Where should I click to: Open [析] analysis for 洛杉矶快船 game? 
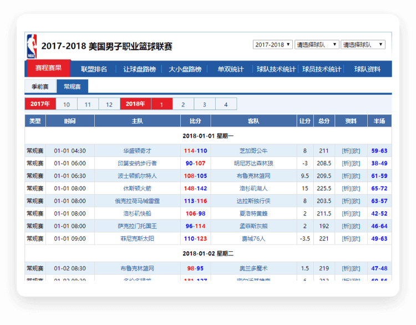point(346,214)
